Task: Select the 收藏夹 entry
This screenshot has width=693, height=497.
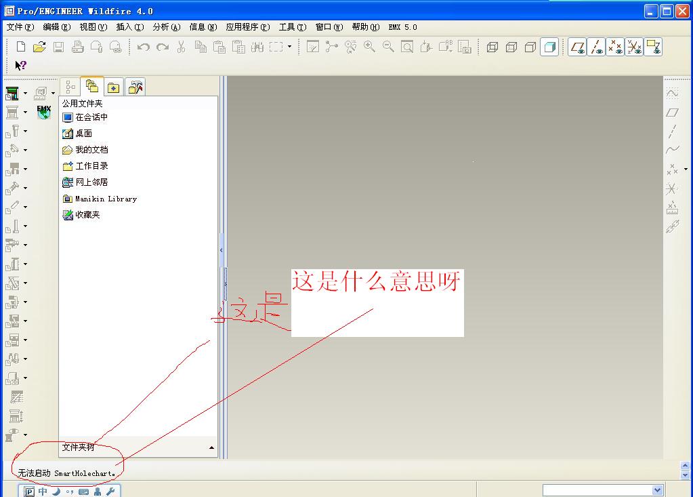Action: (x=81, y=214)
